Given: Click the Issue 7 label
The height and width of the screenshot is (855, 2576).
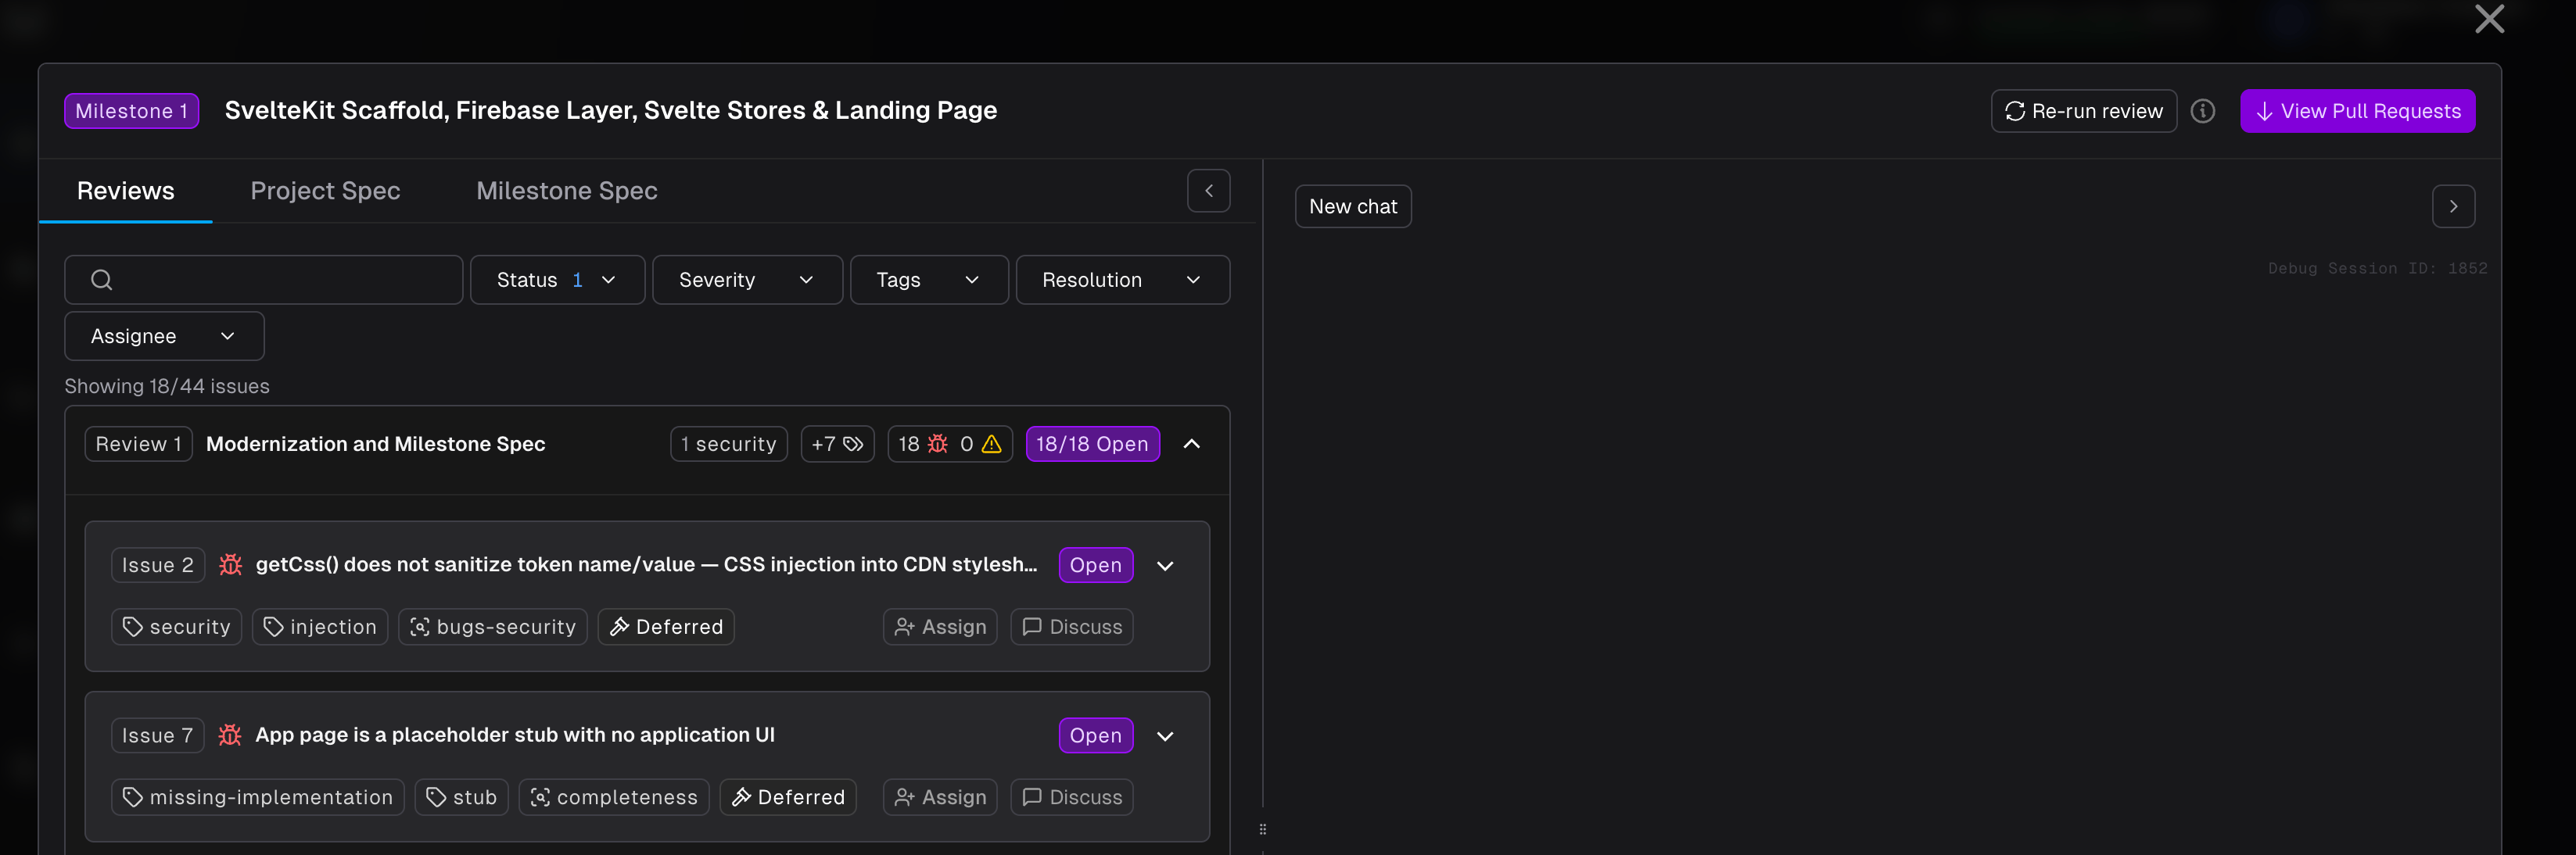Looking at the screenshot, I should 157,736.
